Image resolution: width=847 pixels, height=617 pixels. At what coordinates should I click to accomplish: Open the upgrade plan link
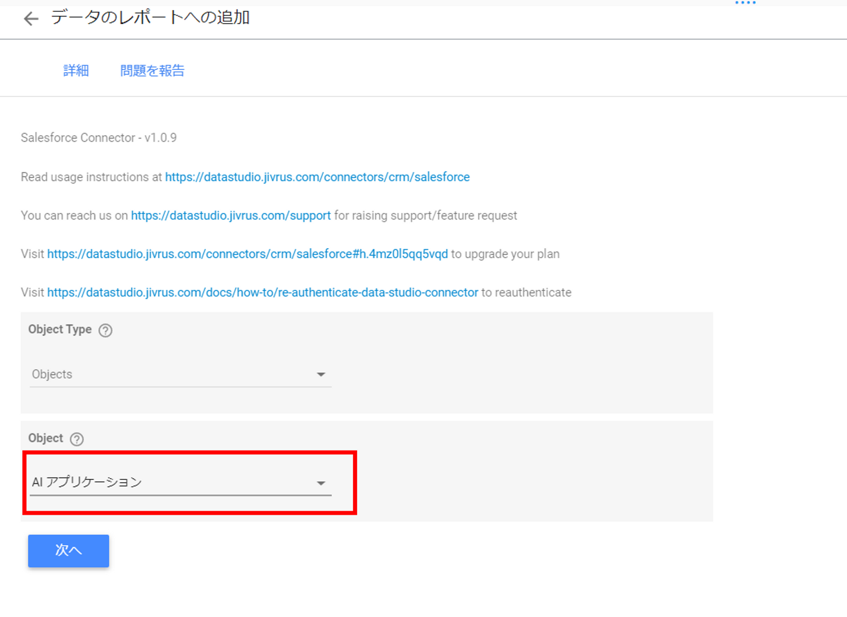248,254
